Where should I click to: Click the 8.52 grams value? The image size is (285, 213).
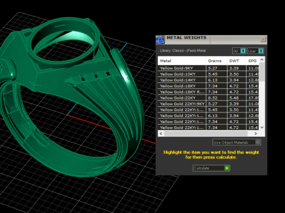(x=213, y=98)
